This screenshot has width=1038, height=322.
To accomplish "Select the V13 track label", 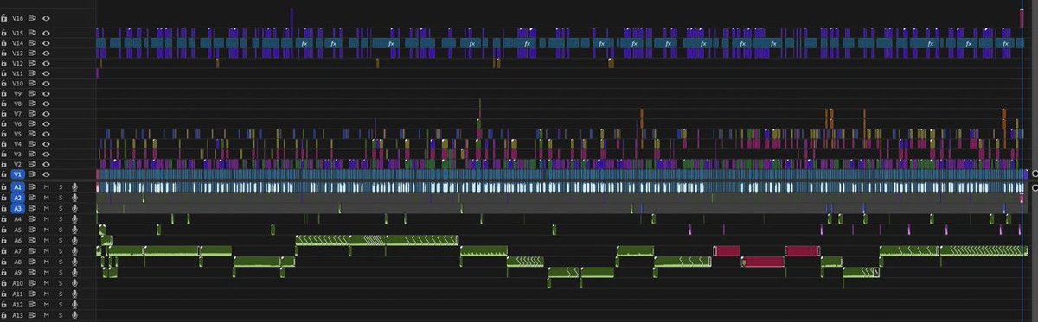I will (18, 53).
